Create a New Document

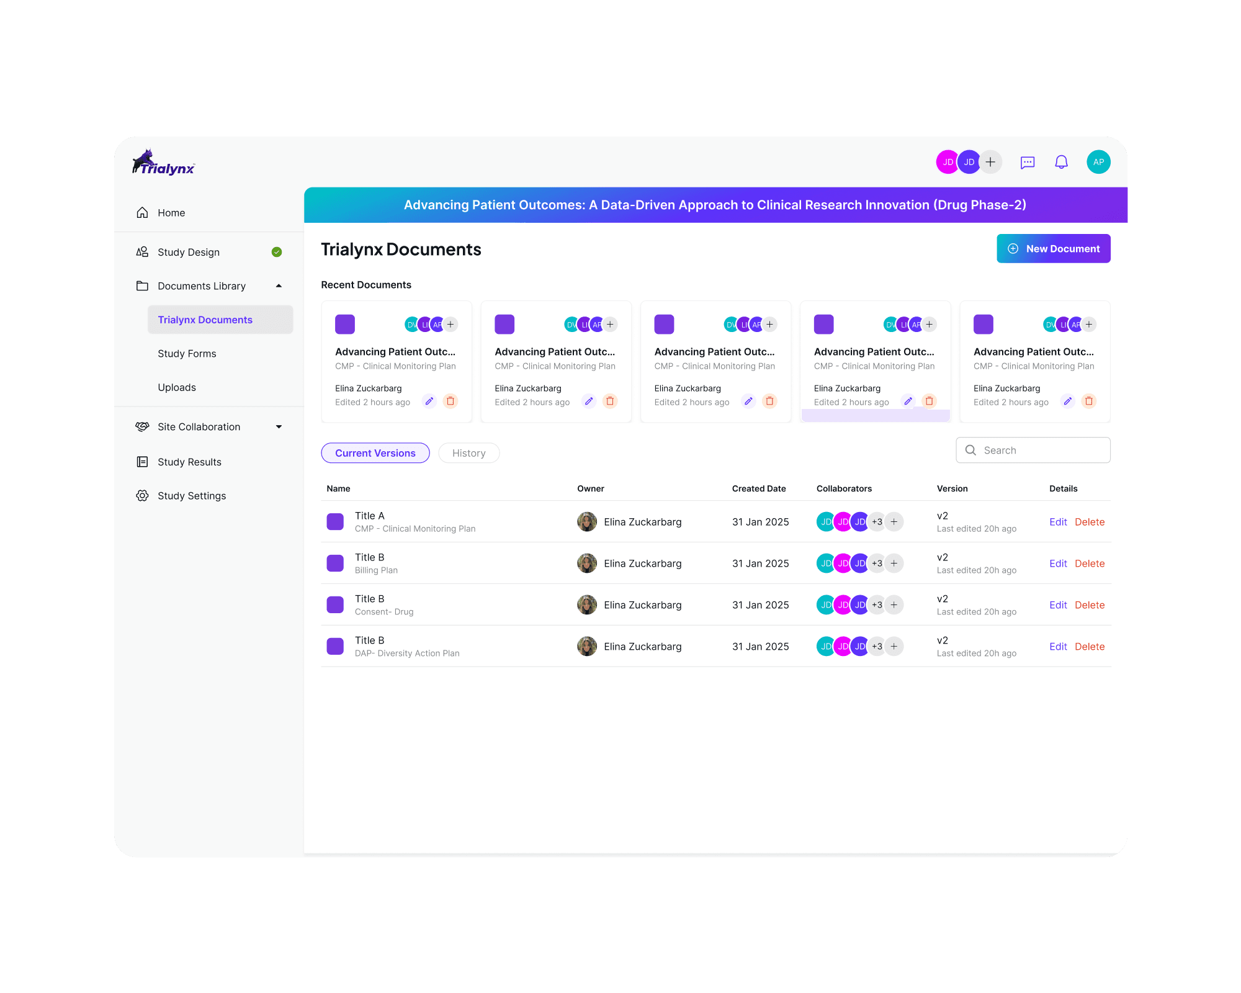(1054, 249)
